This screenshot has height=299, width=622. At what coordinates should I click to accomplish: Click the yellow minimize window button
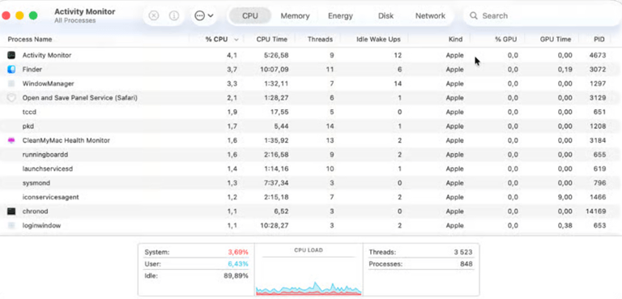19,15
